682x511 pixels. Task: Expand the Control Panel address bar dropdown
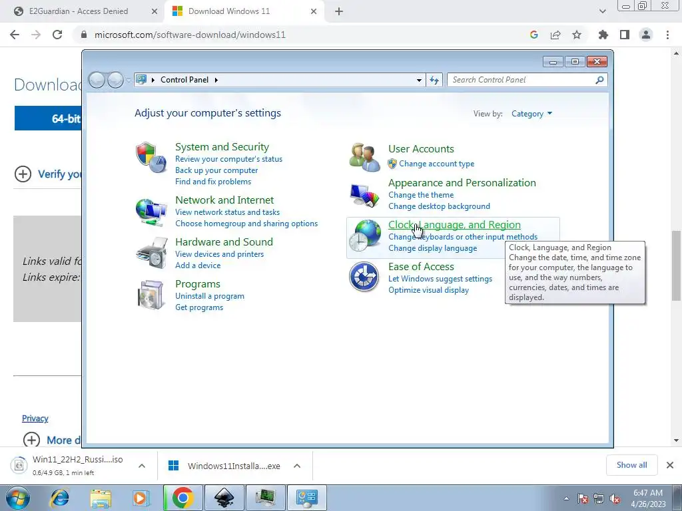click(x=419, y=80)
